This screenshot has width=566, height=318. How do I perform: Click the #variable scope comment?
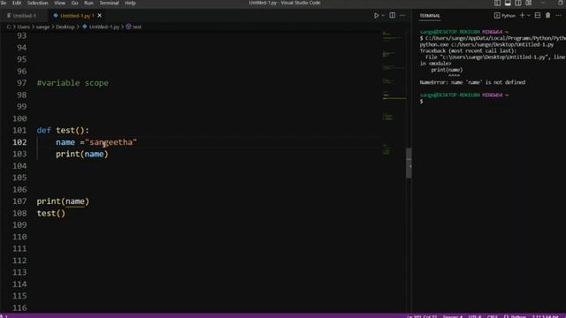tap(73, 83)
